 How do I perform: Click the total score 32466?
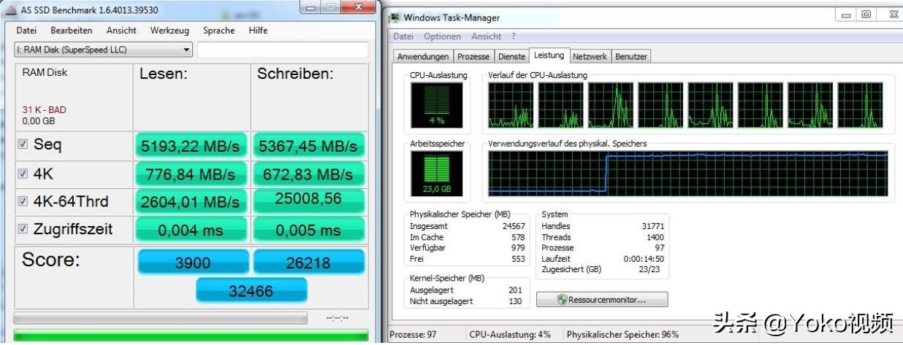251,290
